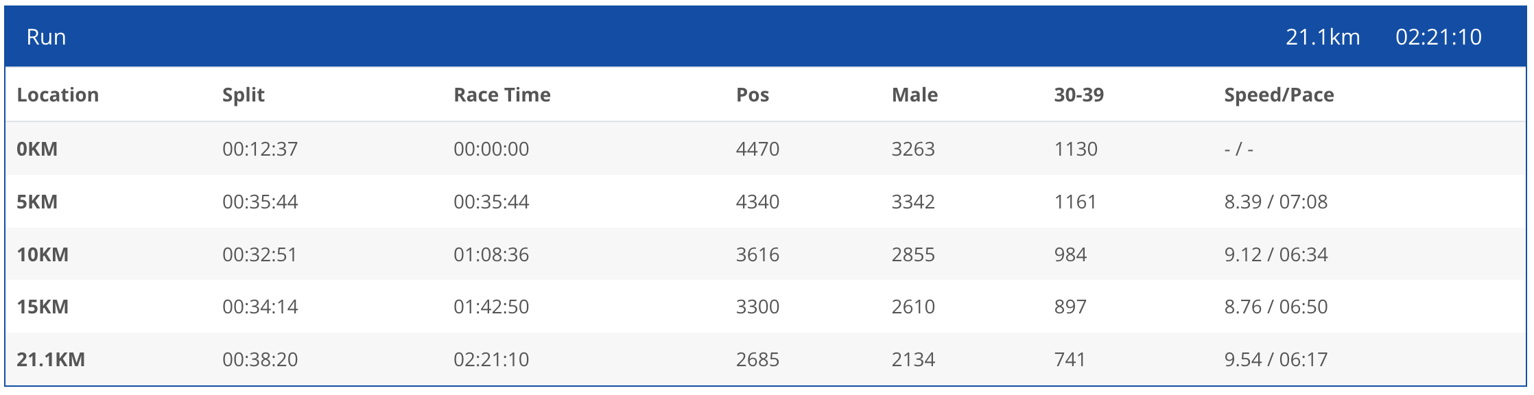Click the 30-39 age group column header
Viewport: 1534px width, 395px height.
[1078, 95]
